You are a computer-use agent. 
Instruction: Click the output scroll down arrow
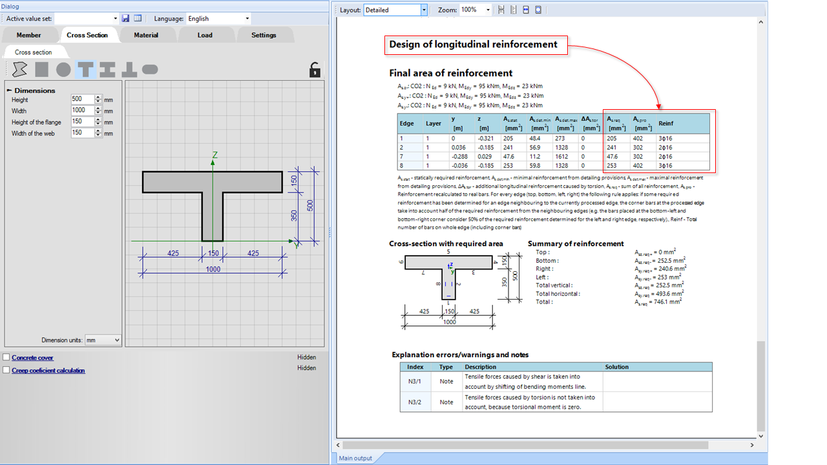[x=761, y=436]
